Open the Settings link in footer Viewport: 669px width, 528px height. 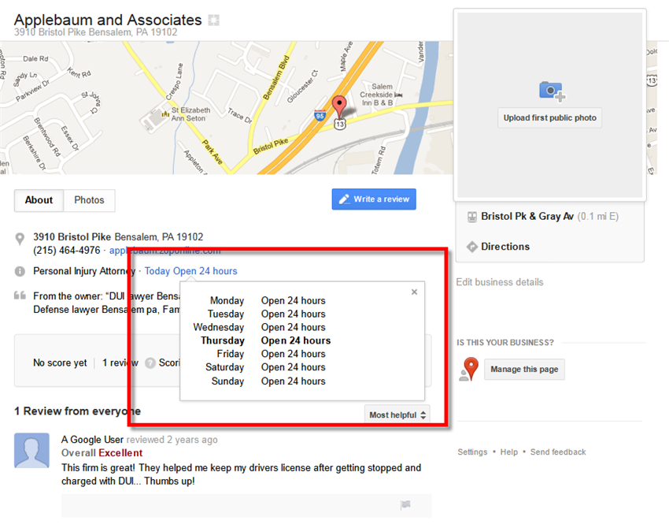coord(472,452)
